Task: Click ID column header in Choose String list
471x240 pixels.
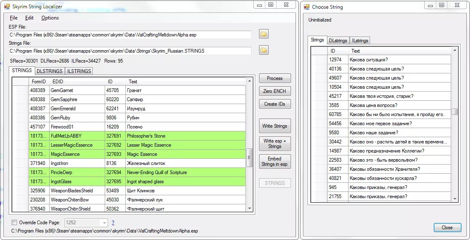Action: (338, 51)
